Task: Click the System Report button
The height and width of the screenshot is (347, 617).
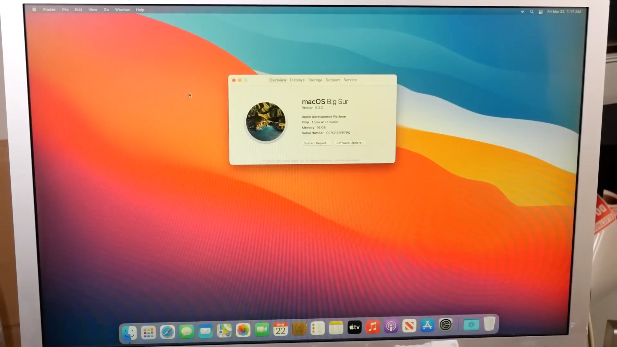Action: pyautogui.click(x=316, y=143)
